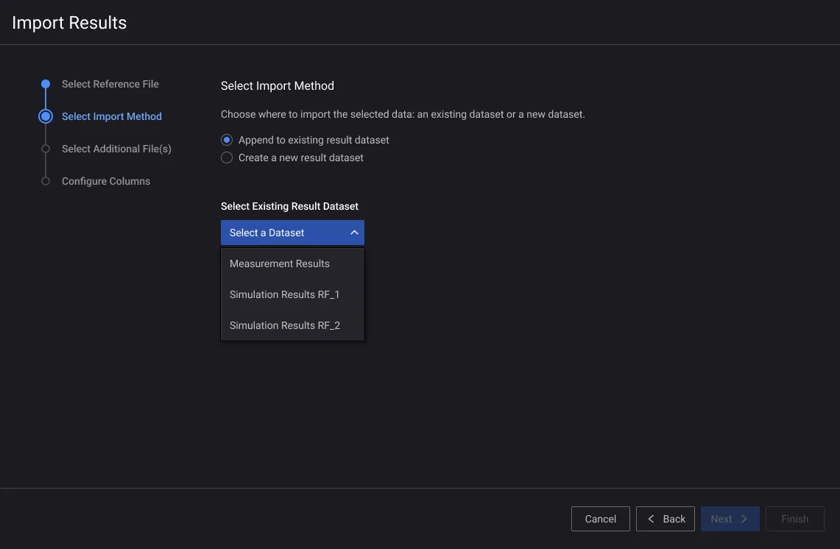The image size is (840, 549).
Task: Collapse the 'Select a Dataset' dropdown
Action: [292, 233]
